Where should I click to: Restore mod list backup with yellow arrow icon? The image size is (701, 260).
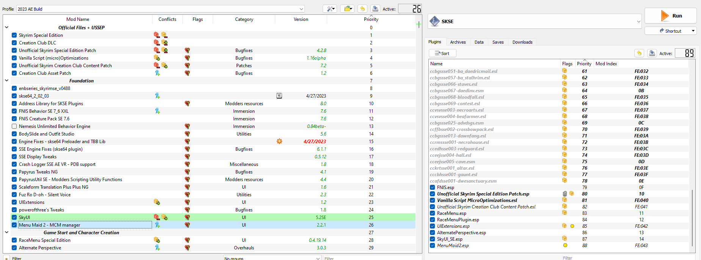[x=362, y=9]
